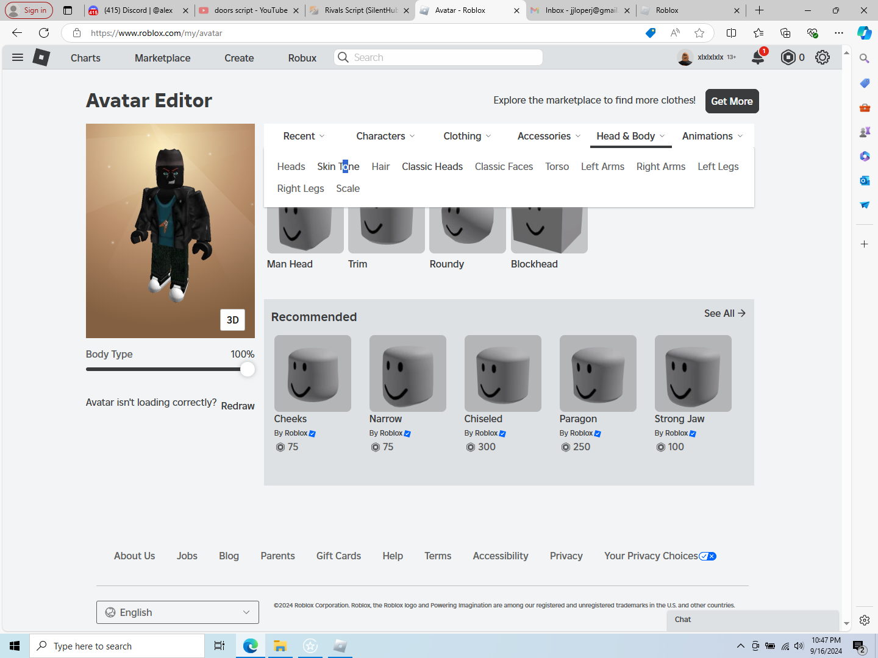The image size is (878, 658).
Task: Open the shopping tag sidebar icon
Action: tap(865, 83)
